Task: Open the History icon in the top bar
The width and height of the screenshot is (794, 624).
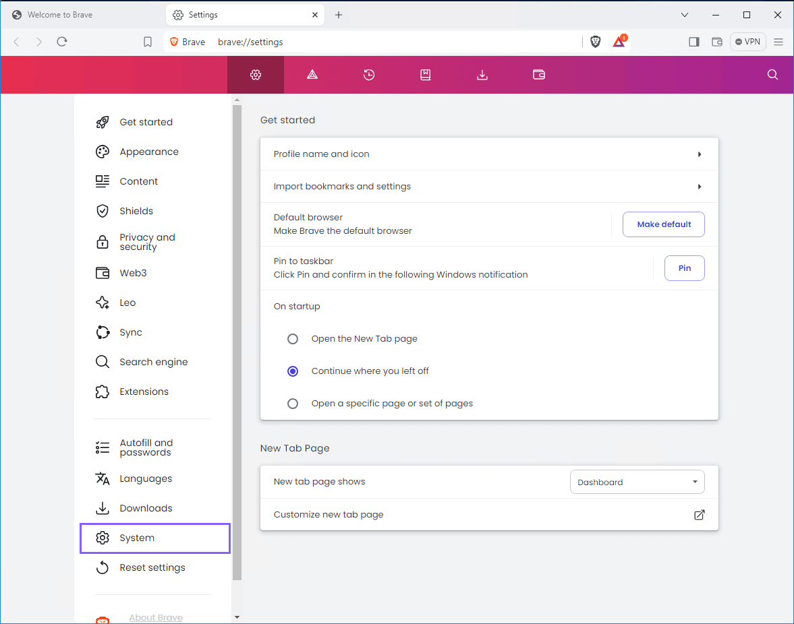Action: (x=369, y=75)
